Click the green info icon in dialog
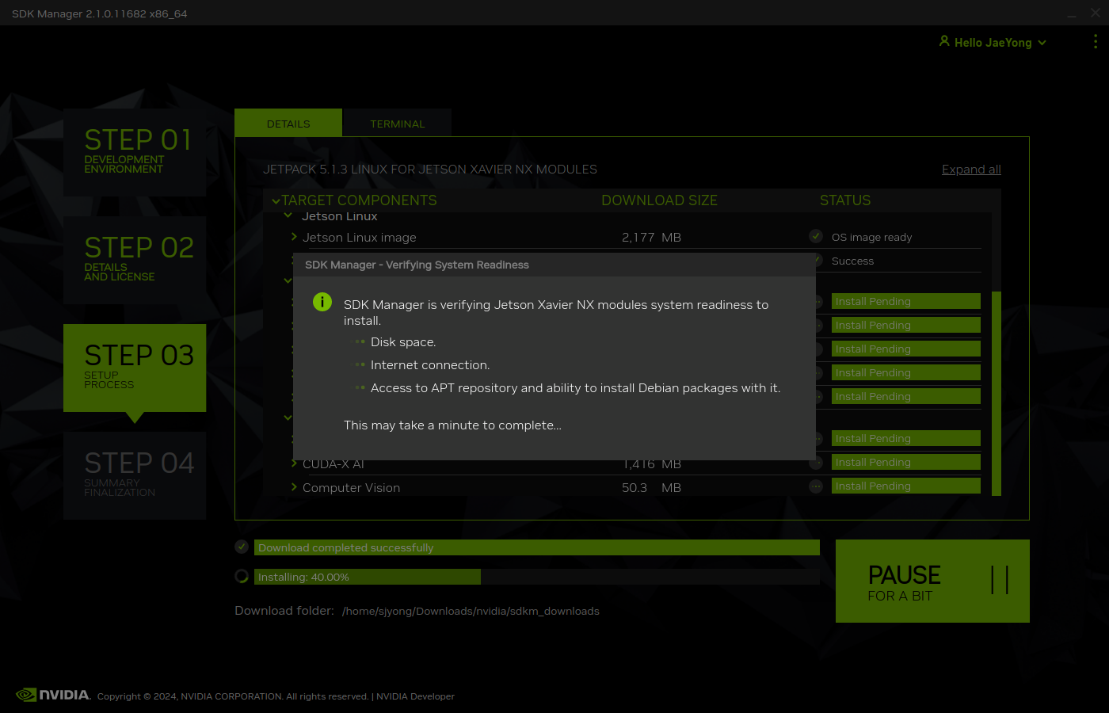Viewport: 1109px width, 713px height. click(x=322, y=302)
